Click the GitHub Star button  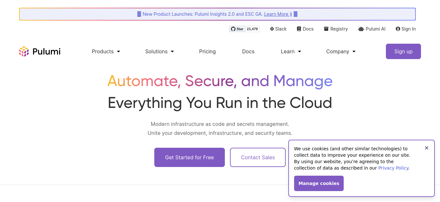(237, 29)
